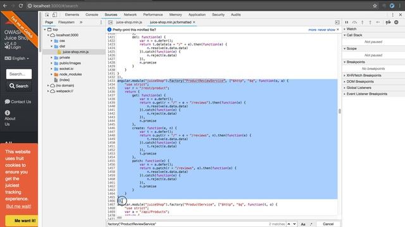The width and height of the screenshot is (405, 227).
Task: Go to previous search match arrow
Action: point(289,224)
